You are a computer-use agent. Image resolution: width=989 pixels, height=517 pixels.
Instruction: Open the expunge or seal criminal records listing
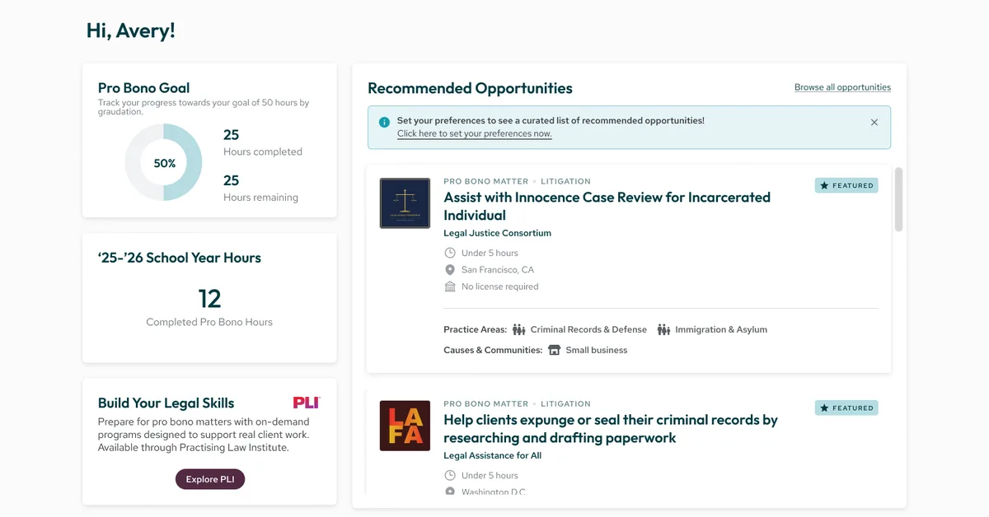click(x=610, y=428)
